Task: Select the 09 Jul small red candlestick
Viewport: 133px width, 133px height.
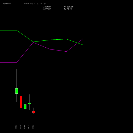Action: pos(34,112)
